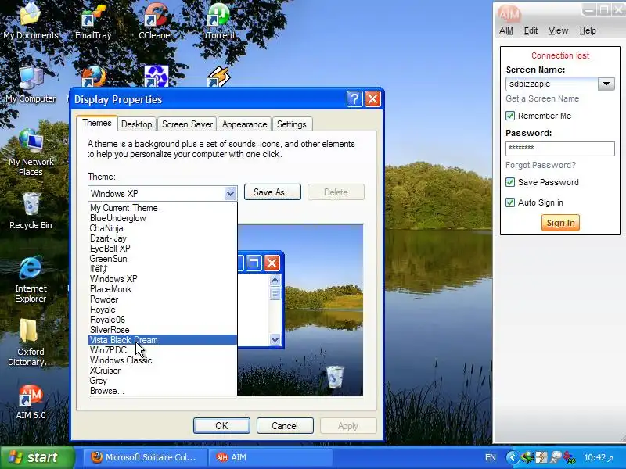Switch to the Screen Saver tab
The image size is (626, 469).
[187, 124]
